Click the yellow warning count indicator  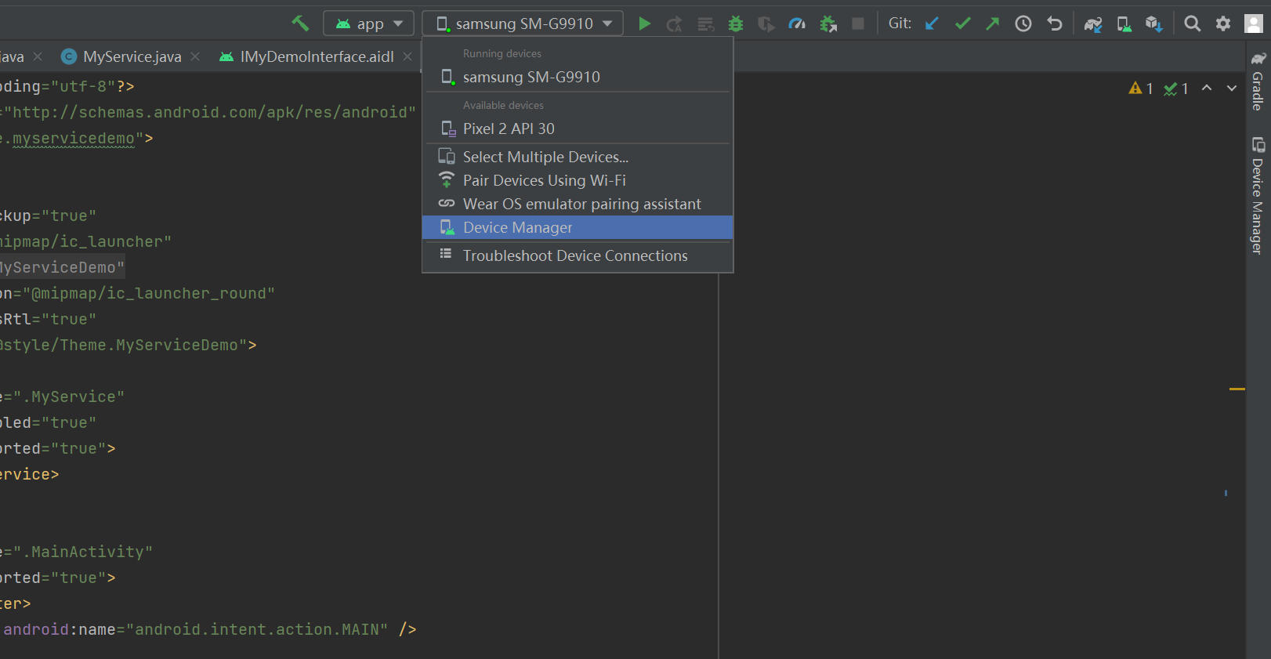pyautogui.click(x=1141, y=89)
